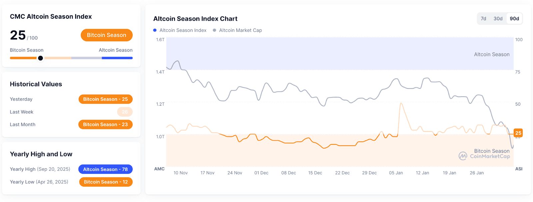Click the Yearly High Altcoin Season - 78 badge
The height and width of the screenshot is (202, 533).
[105, 169]
